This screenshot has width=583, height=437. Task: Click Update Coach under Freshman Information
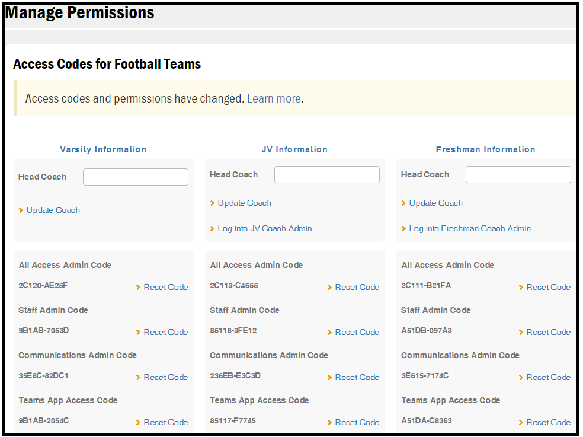435,203
